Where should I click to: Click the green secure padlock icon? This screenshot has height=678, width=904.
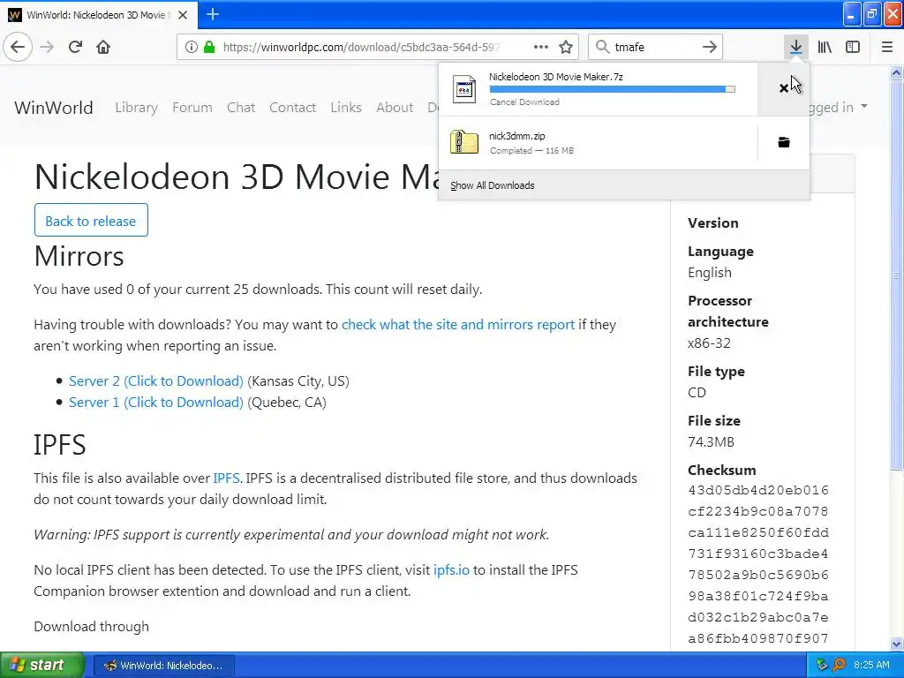coord(209,47)
